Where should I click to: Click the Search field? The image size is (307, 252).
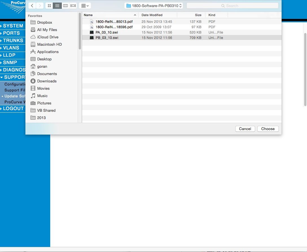(x=233, y=6)
